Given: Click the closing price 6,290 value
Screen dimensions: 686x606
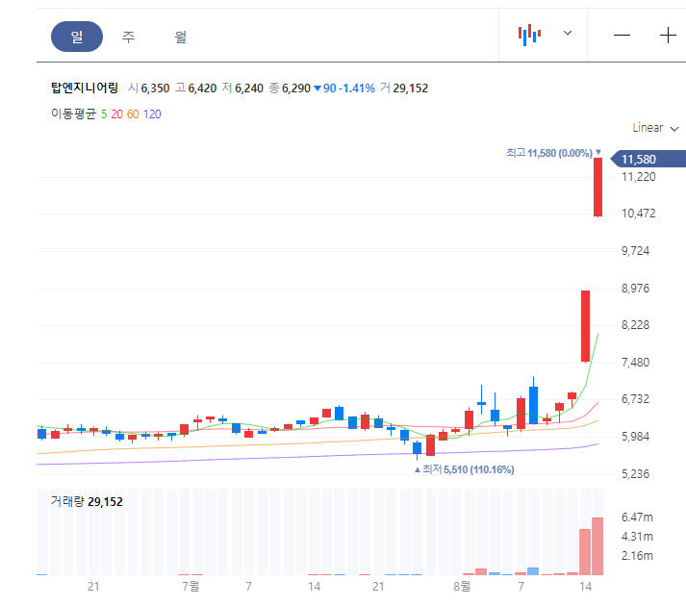Looking at the screenshot, I should [x=296, y=88].
